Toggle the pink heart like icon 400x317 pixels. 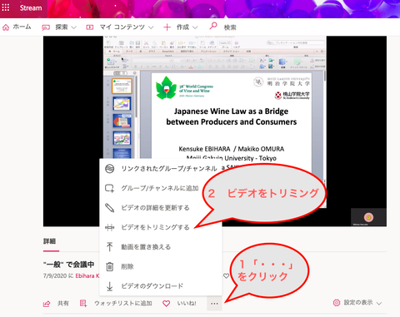(166, 304)
